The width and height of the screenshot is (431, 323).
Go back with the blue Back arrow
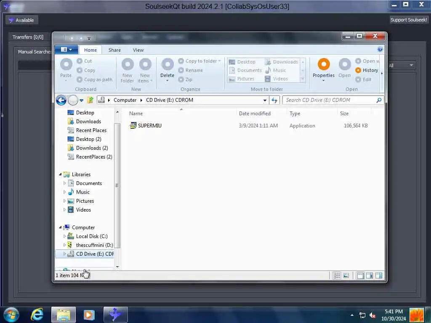click(x=61, y=100)
